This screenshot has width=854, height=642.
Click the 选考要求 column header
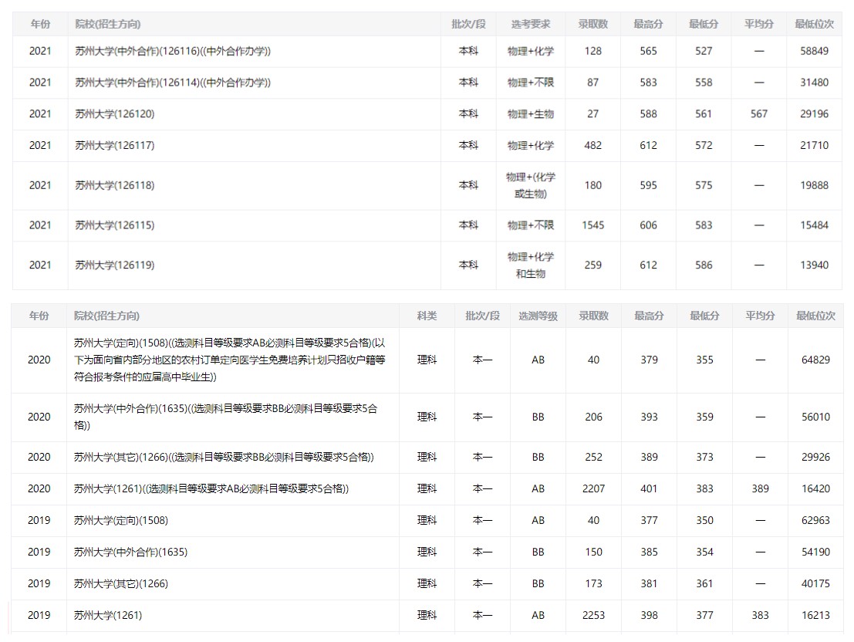pyautogui.click(x=530, y=24)
